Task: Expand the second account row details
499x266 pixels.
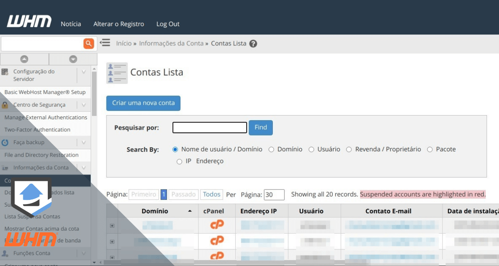Action: click(112, 241)
